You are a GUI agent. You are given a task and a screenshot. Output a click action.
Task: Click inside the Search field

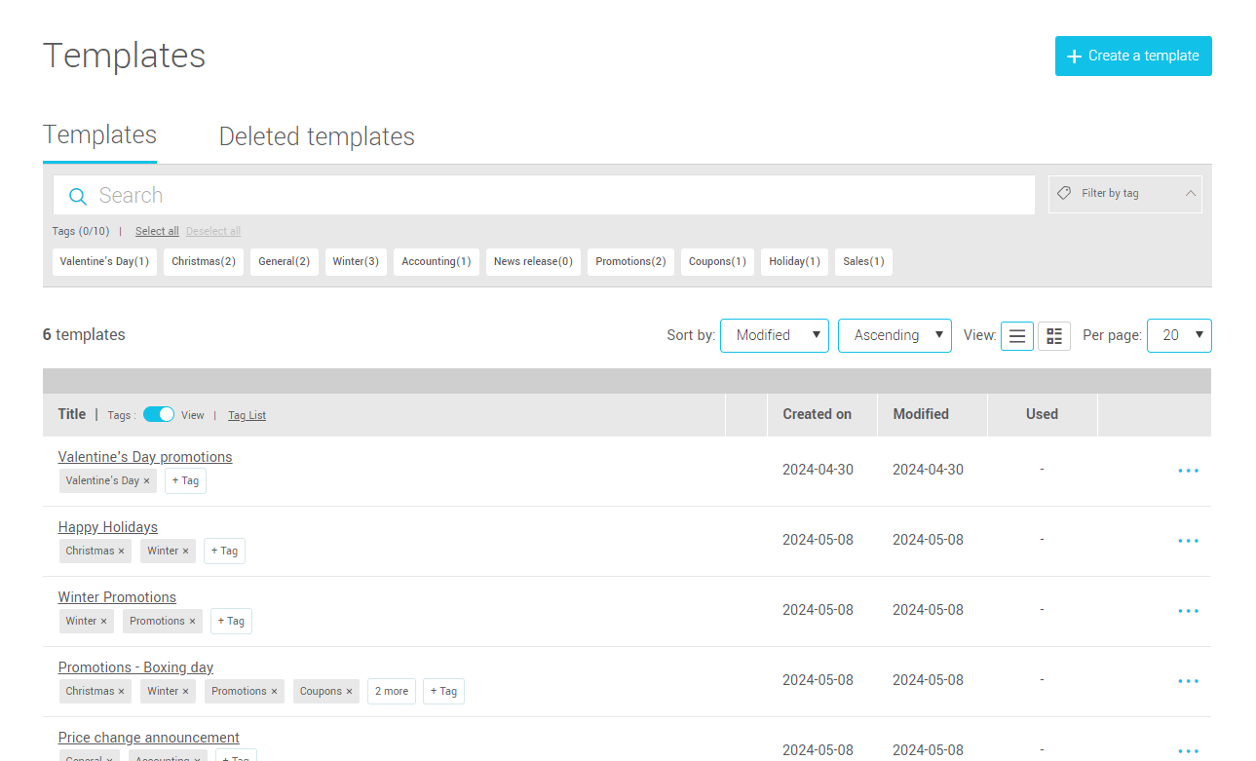coord(390,195)
